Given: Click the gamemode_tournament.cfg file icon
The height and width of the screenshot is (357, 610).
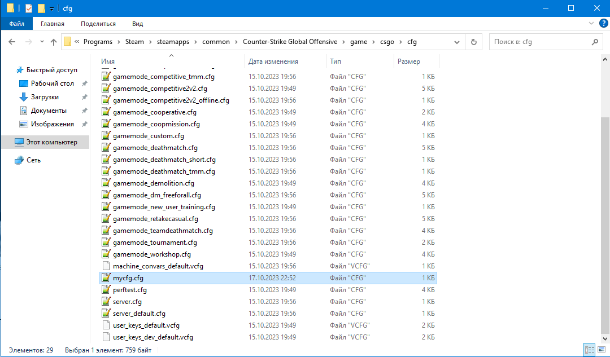Looking at the screenshot, I should 106,243.
